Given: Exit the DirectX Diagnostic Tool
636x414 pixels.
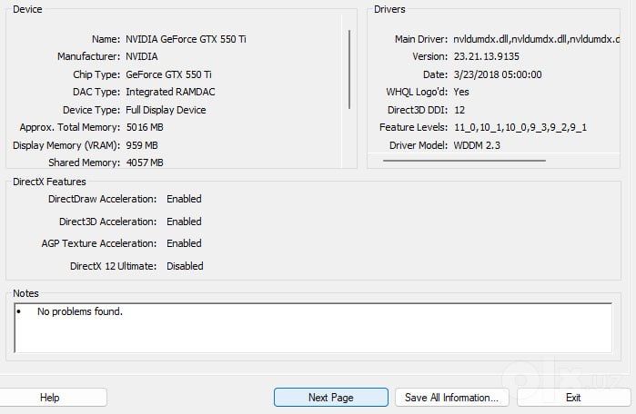Looking at the screenshot, I should [573, 398].
